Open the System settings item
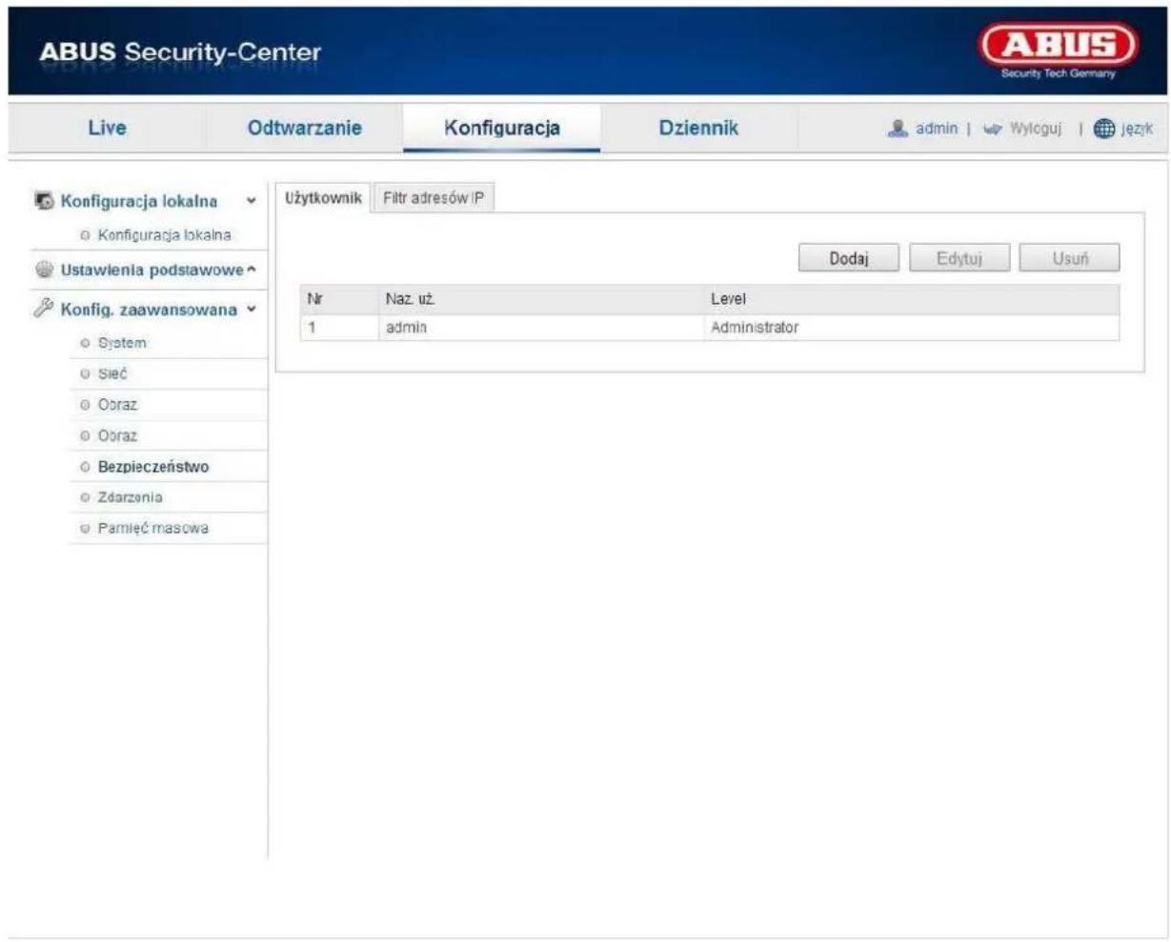1171x942 pixels. pyautogui.click(x=122, y=343)
